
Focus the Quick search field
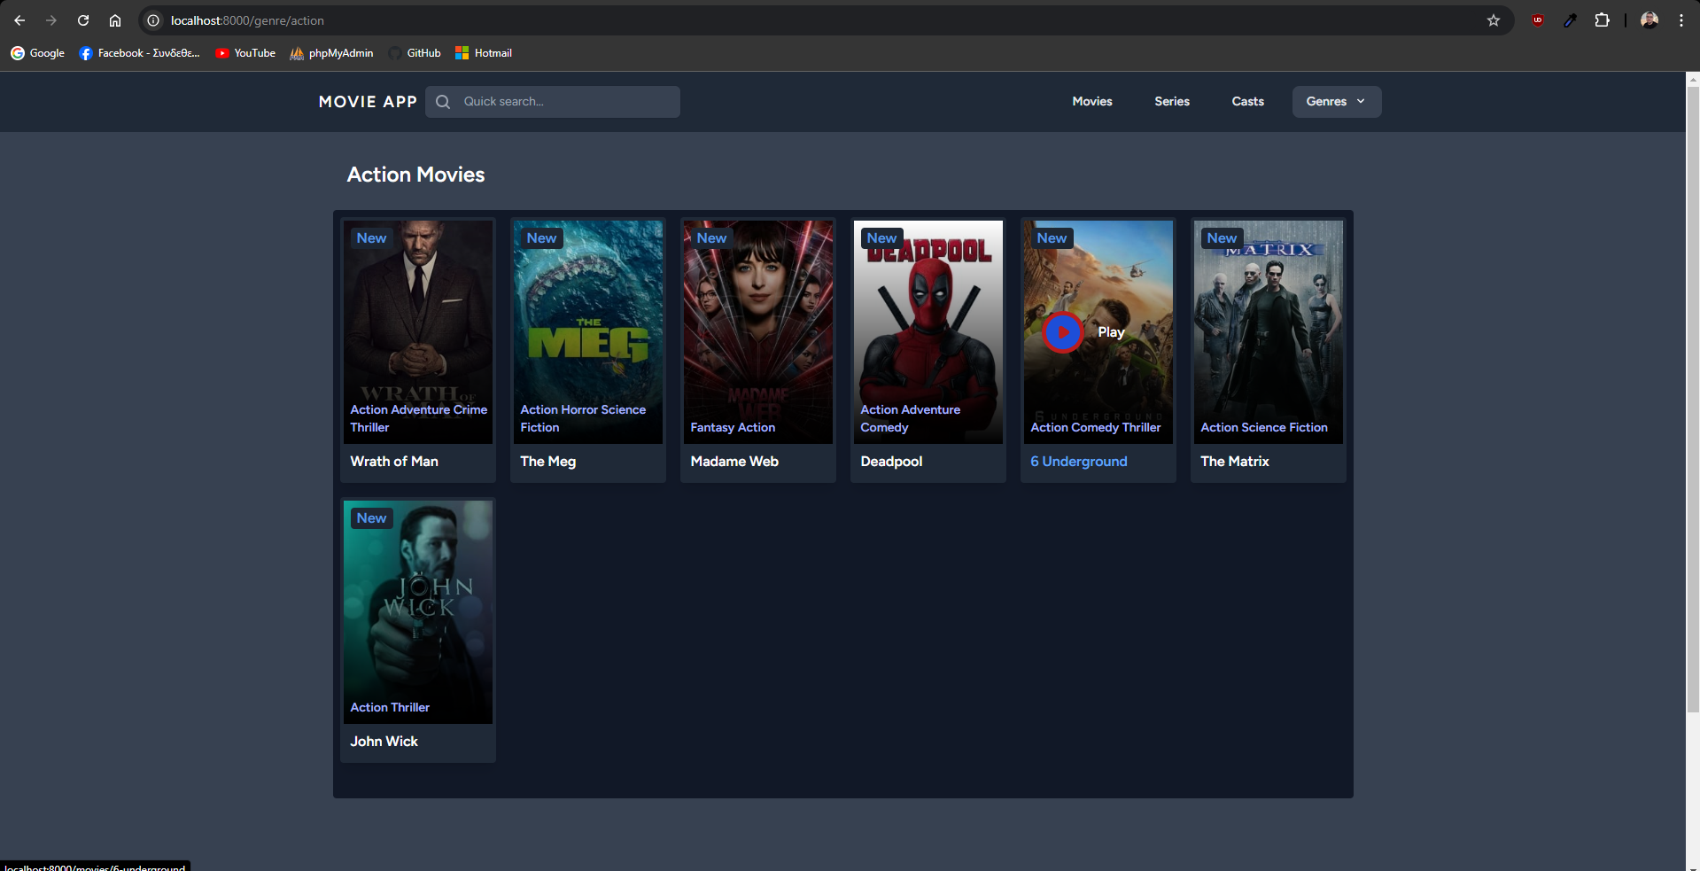pos(553,102)
